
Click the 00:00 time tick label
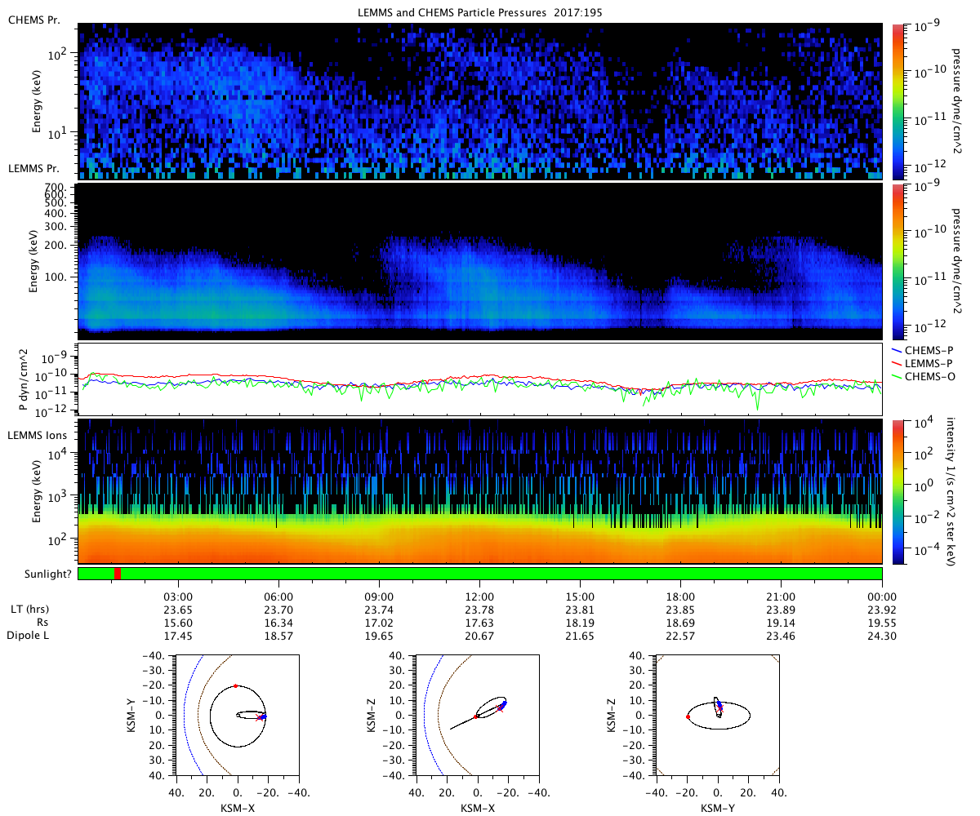(x=882, y=596)
